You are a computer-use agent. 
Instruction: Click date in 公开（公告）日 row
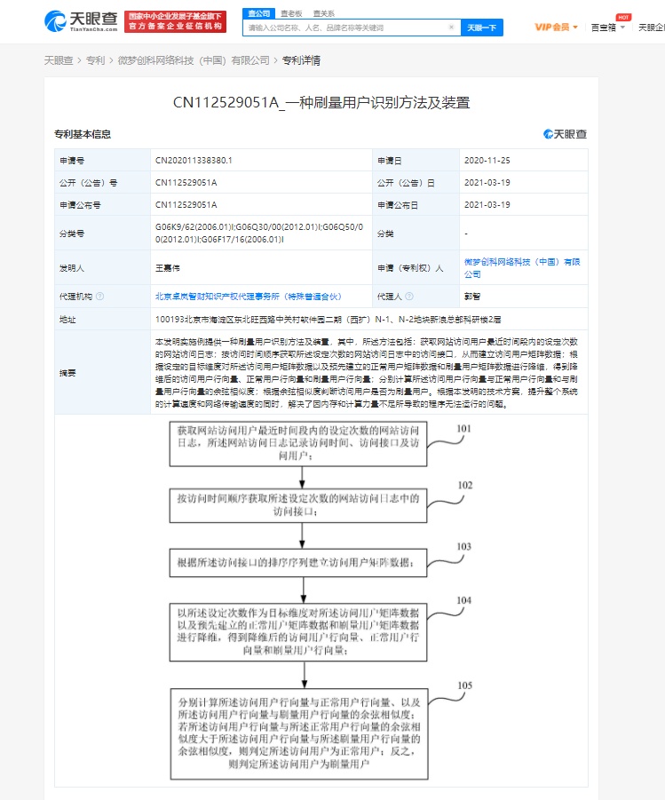[x=487, y=183]
